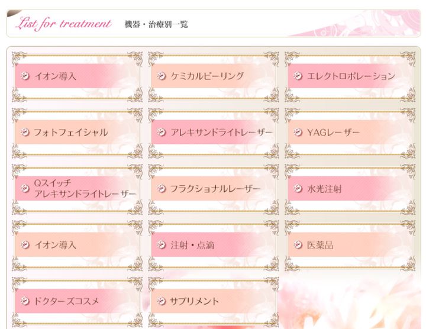Select the rose icon beside 医薬品
Screen dimensions: 426x329
pyautogui.click(x=298, y=245)
